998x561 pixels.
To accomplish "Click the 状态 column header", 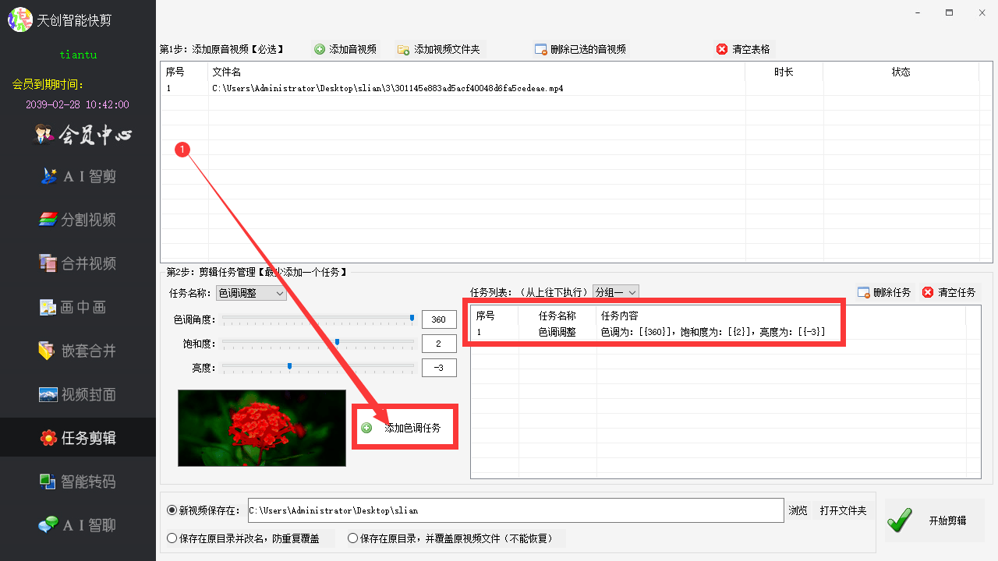I will coord(901,72).
